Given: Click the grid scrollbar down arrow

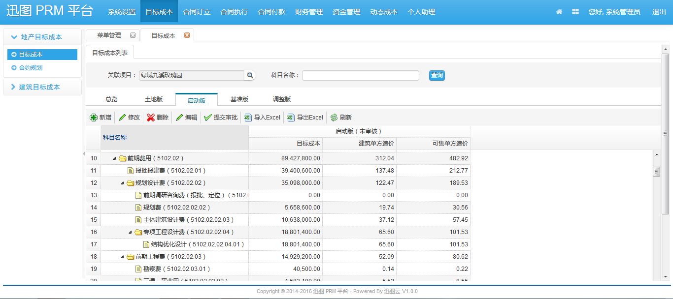Looking at the screenshot, I should 656,276.
